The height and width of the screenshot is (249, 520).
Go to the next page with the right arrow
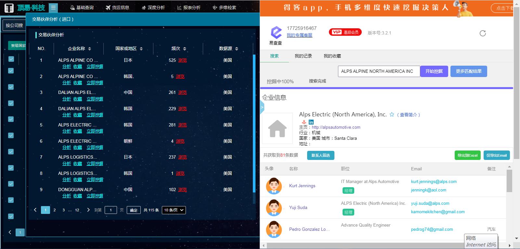[x=88, y=210]
